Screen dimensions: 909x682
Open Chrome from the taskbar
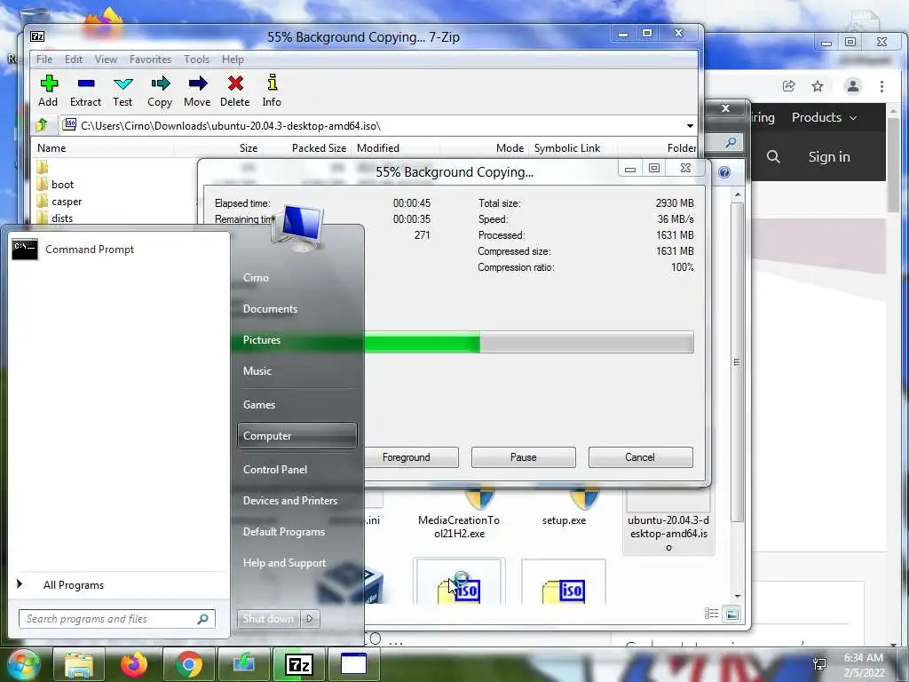click(x=189, y=664)
